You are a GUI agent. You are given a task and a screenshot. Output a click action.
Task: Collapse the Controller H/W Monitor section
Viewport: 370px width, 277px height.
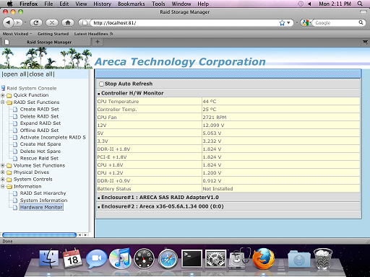99,94
